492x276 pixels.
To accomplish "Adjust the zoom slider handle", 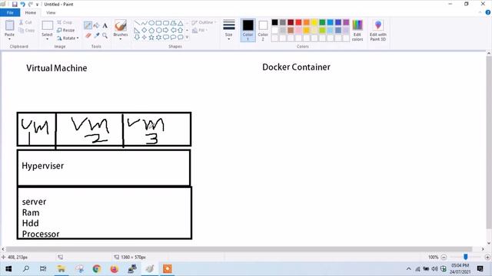I will click(x=466, y=257).
